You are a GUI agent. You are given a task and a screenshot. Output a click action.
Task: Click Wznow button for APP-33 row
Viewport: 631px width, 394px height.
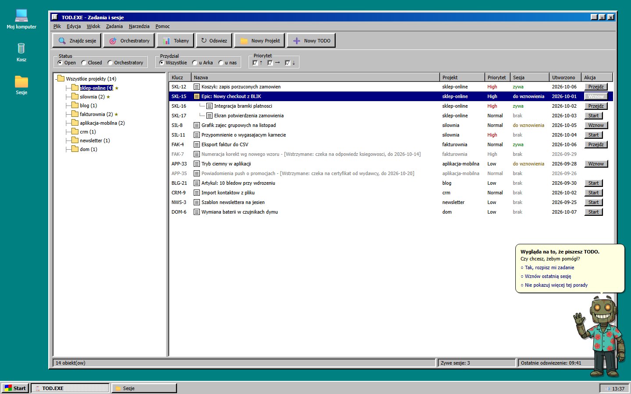click(596, 164)
